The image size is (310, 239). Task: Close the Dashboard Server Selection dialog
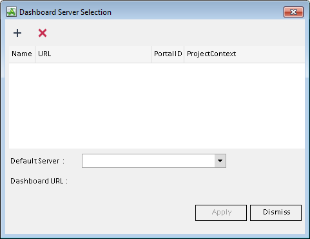293,12
